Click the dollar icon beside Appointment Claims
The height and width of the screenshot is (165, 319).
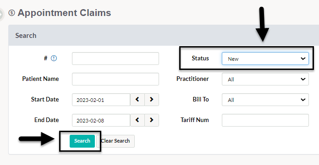[x=12, y=13]
